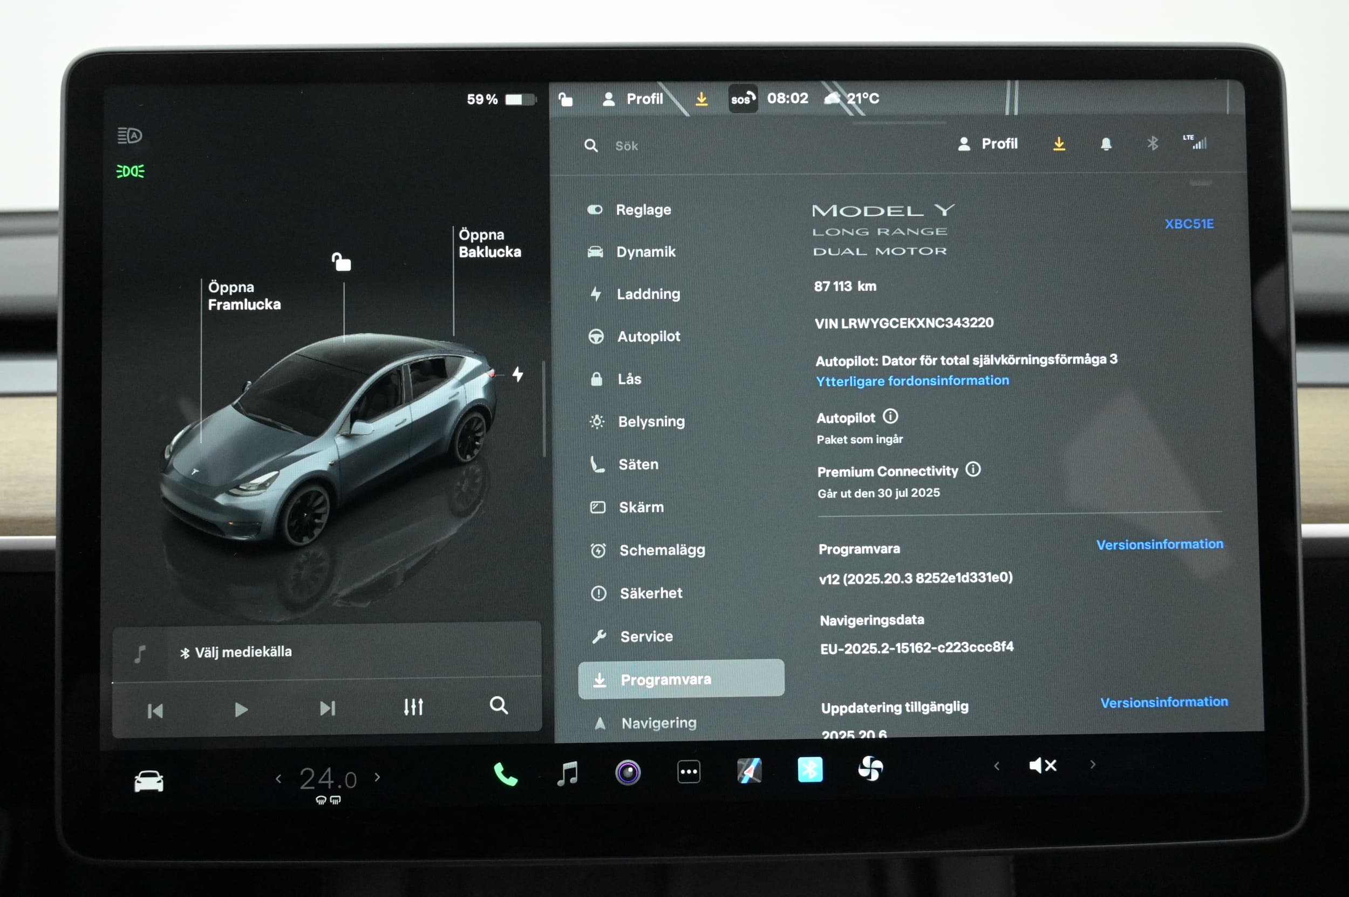
Task: Open notifications bell icon
Action: point(1106,143)
